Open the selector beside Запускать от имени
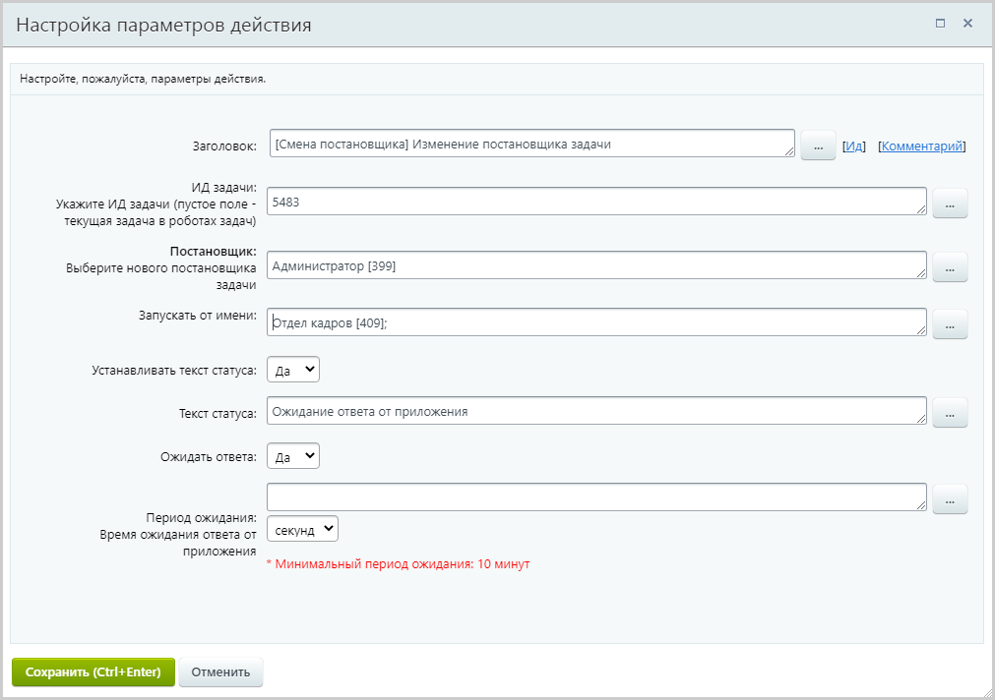 point(950,323)
